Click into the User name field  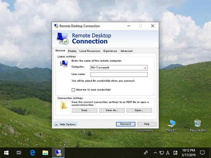tap(119, 74)
